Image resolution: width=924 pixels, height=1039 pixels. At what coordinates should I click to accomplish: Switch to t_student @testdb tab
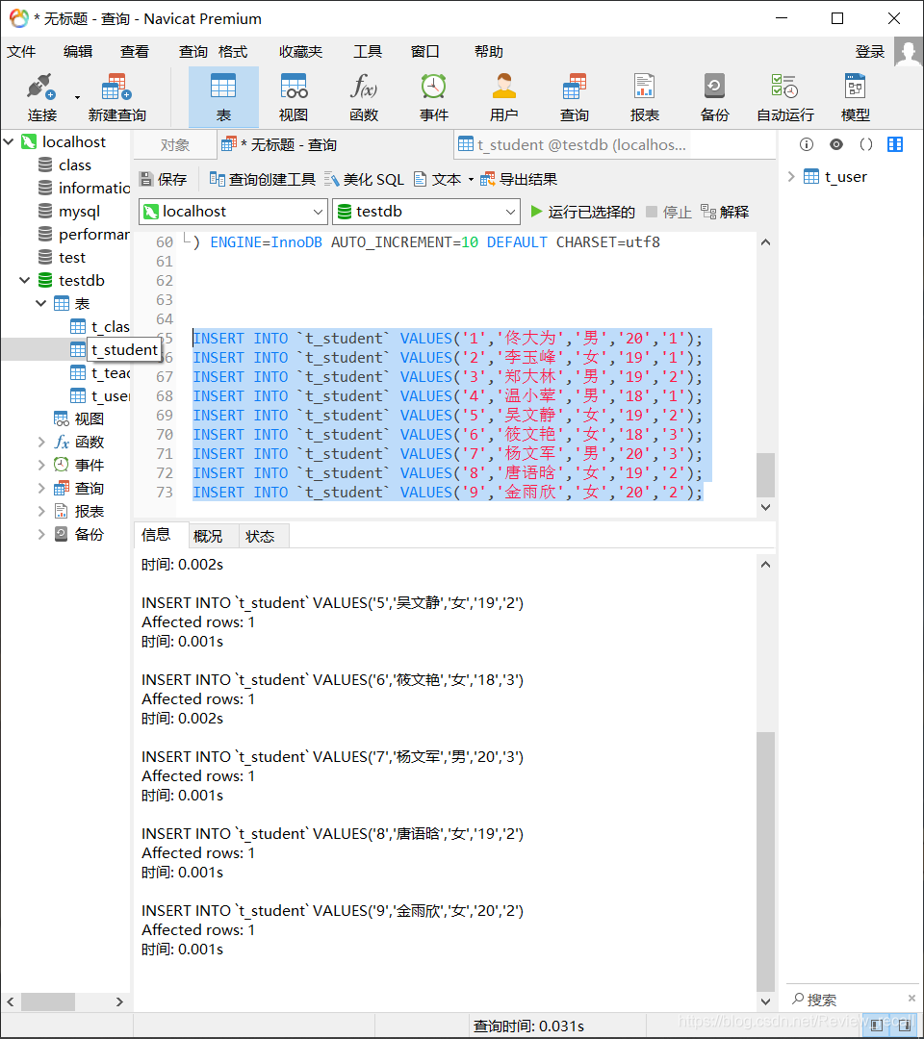coord(573,145)
